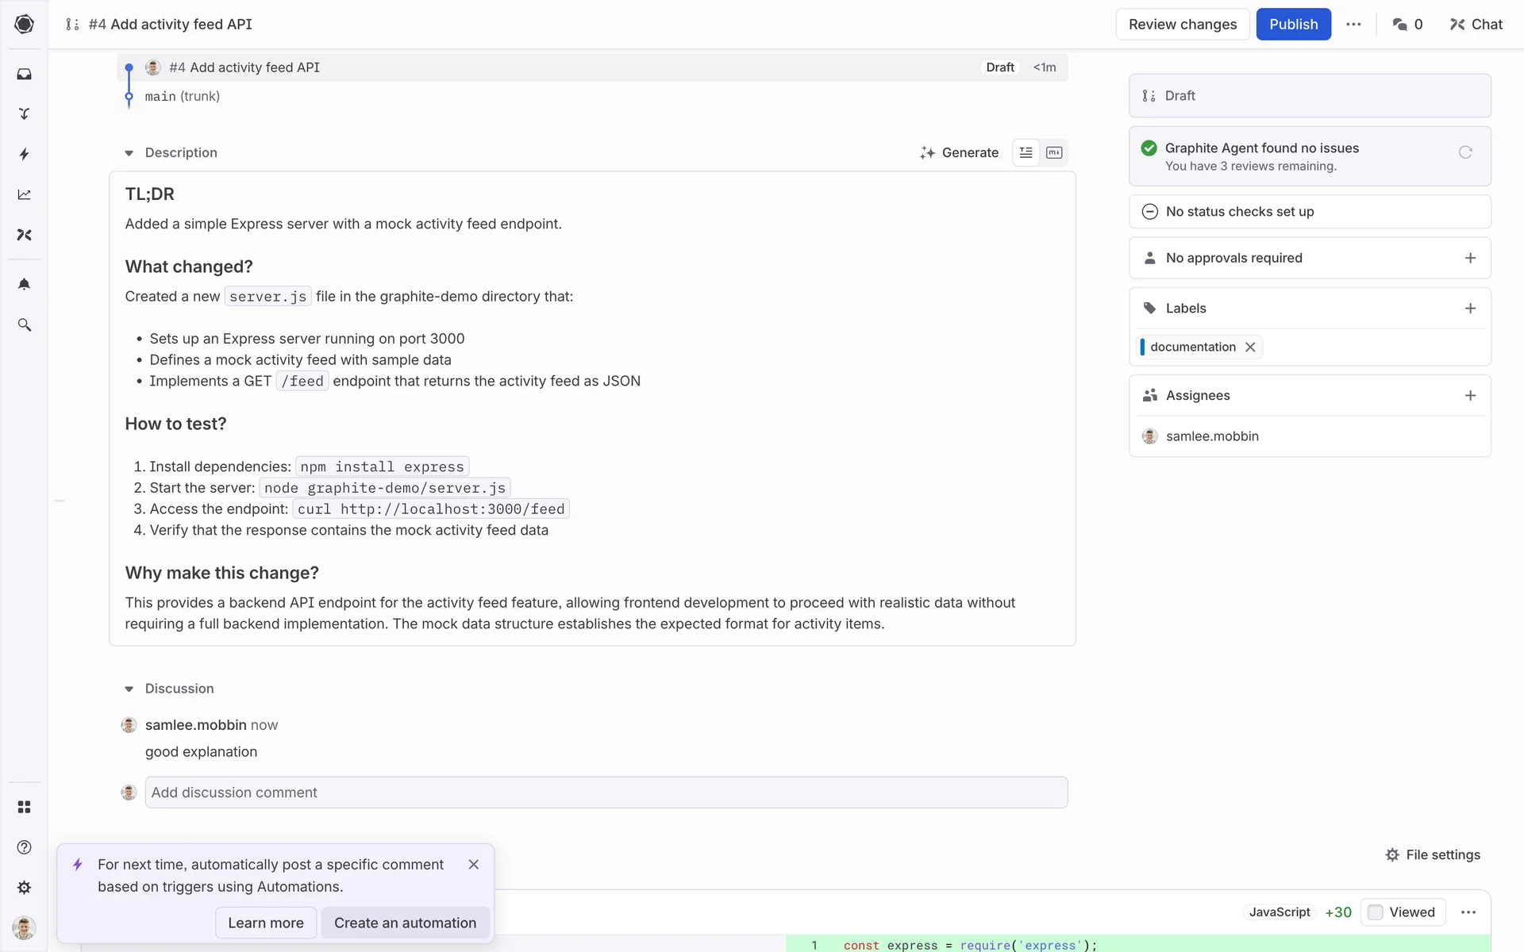Switch description to rich text view
1524x952 pixels.
pyautogui.click(x=1026, y=152)
